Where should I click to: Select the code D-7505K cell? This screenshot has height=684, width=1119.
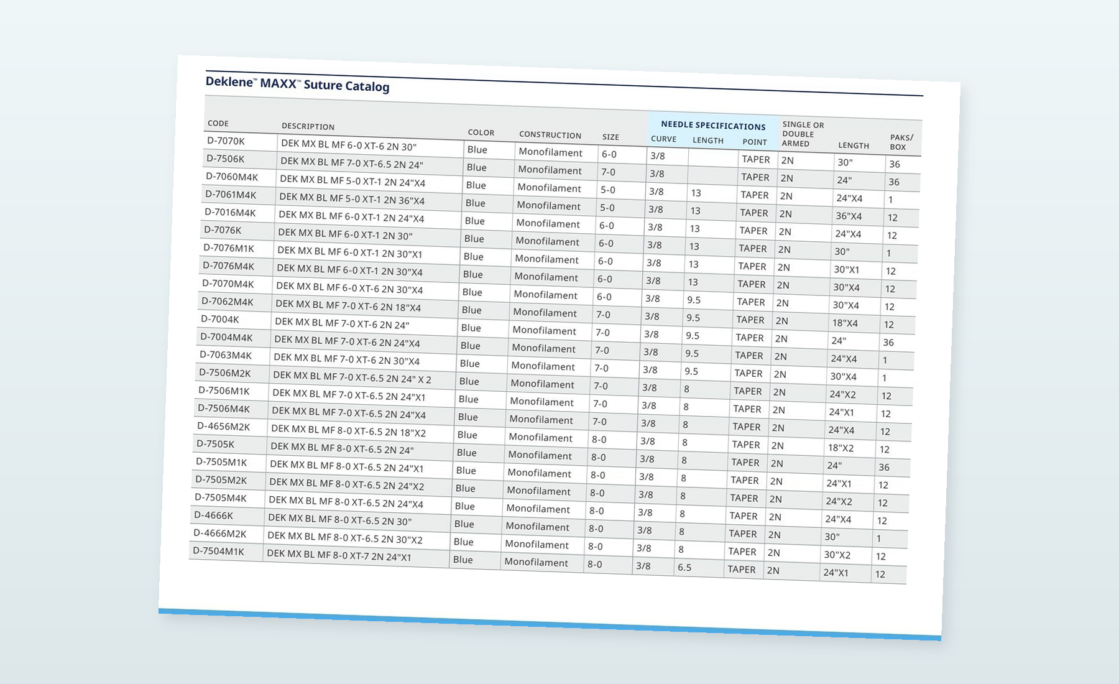pyautogui.click(x=215, y=445)
